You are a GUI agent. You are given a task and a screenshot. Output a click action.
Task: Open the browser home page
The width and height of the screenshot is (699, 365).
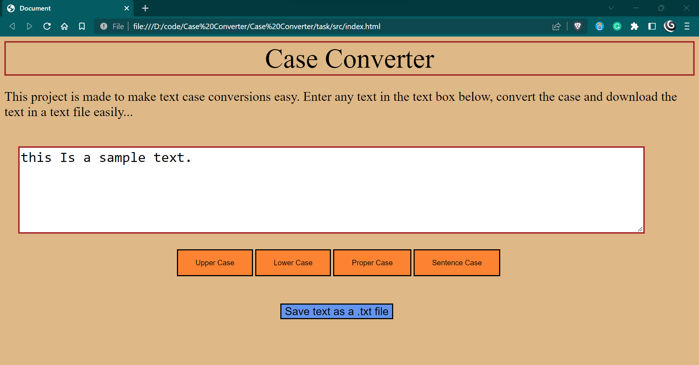(x=64, y=26)
